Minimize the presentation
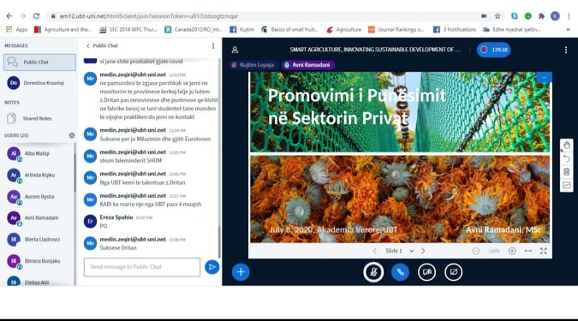Image resolution: width=578 pixels, height=321 pixels. point(545,77)
